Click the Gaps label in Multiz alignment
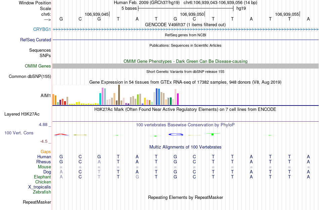 click(x=46, y=152)
